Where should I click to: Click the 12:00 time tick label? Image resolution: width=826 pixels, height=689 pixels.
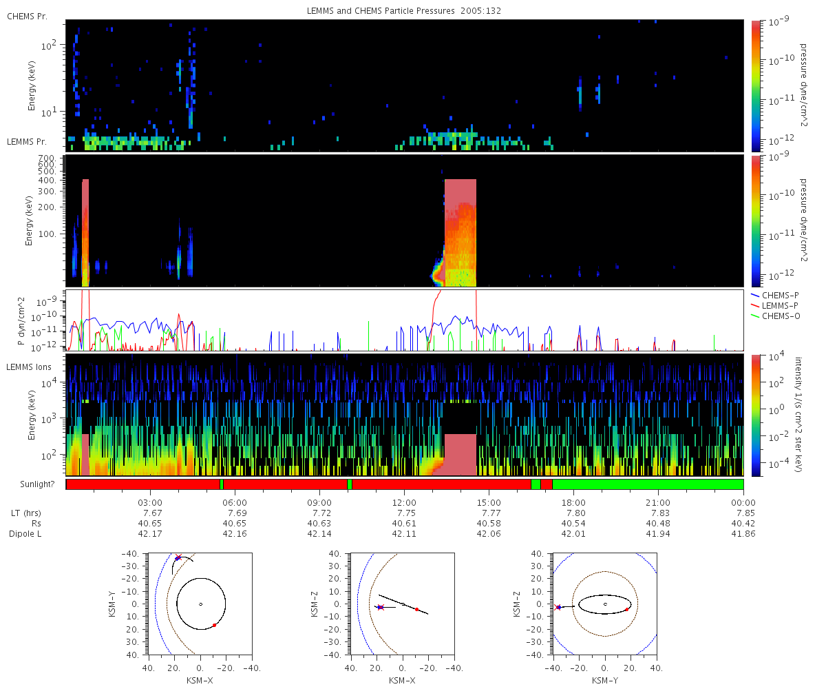pyautogui.click(x=405, y=503)
